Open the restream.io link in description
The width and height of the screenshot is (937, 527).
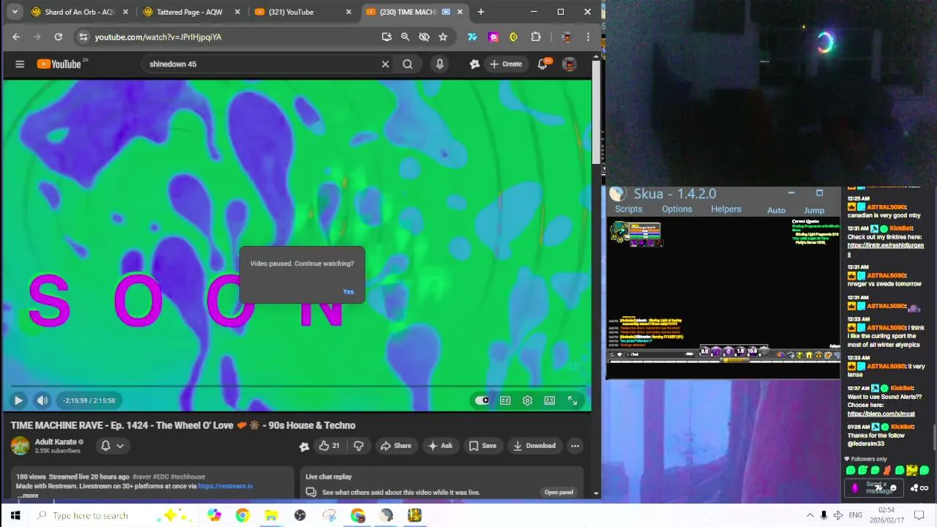[225, 486]
